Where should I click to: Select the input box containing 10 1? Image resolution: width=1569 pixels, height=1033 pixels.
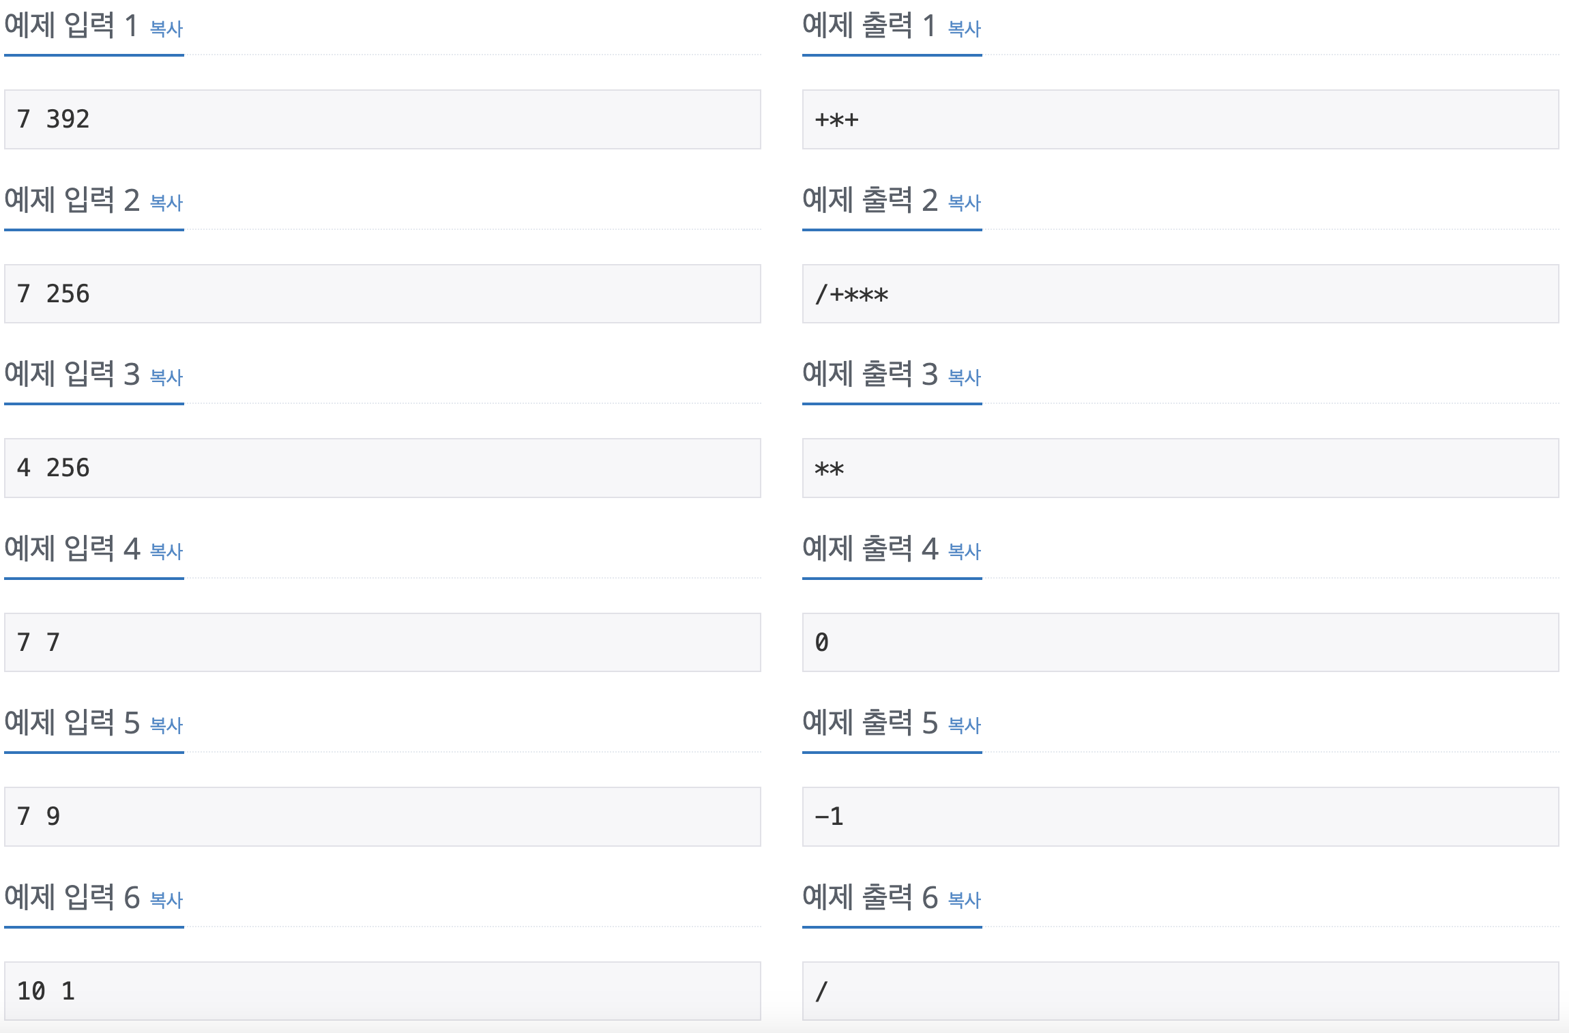(x=383, y=991)
